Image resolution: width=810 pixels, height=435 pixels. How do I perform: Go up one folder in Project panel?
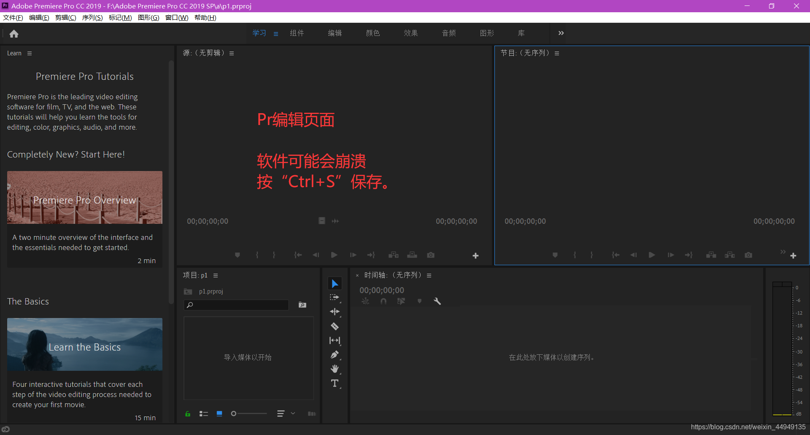point(188,291)
